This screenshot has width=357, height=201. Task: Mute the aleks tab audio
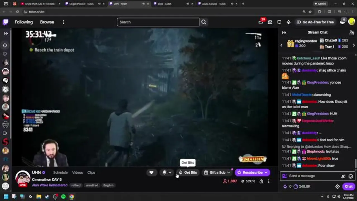188,4
